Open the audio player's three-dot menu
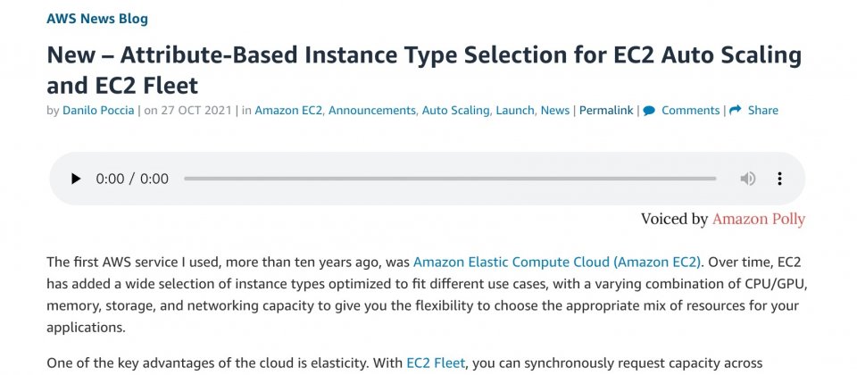The height and width of the screenshot is (375, 857). 779,179
